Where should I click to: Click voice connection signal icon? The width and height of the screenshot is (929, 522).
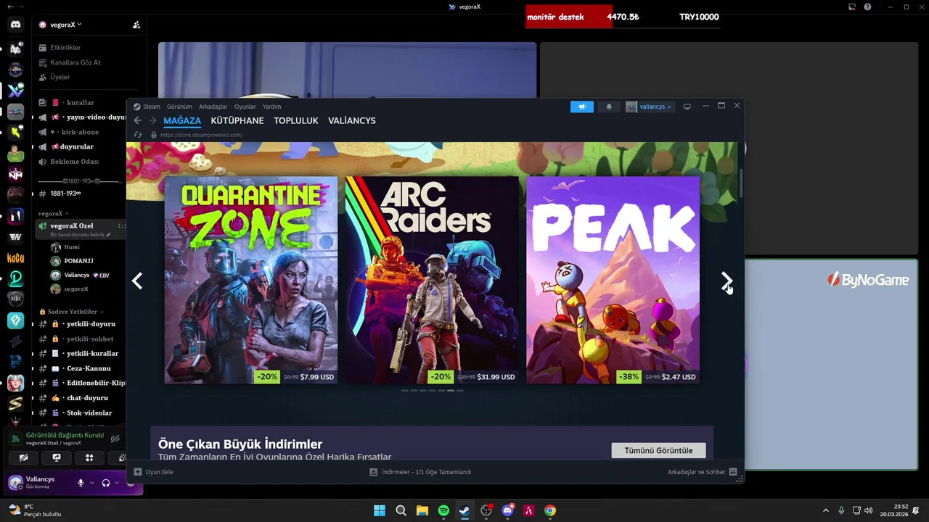coord(15,439)
